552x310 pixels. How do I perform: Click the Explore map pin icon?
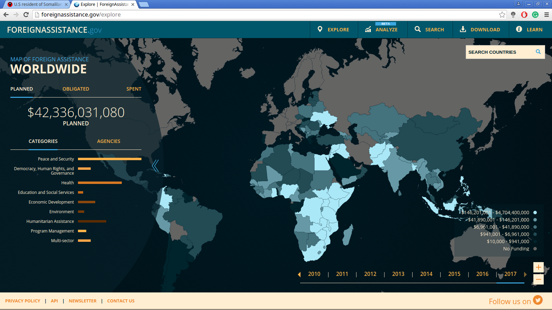(320, 29)
